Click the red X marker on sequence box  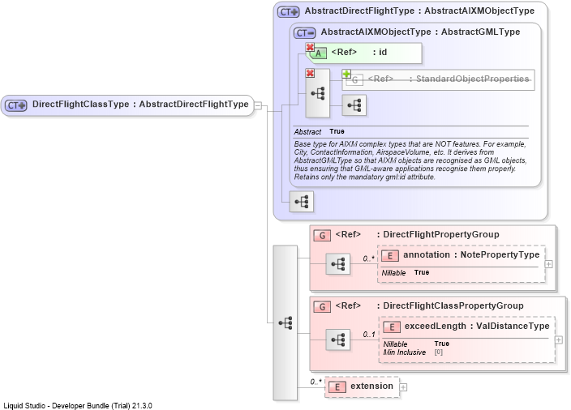pyautogui.click(x=310, y=73)
